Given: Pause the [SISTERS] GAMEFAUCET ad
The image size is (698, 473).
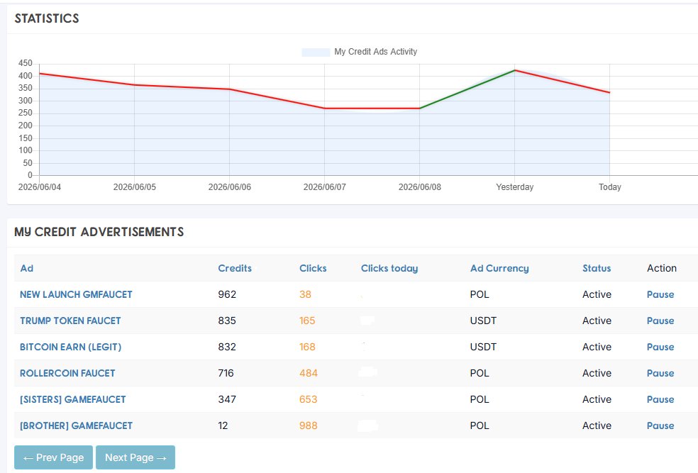Looking at the screenshot, I should point(660,399).
